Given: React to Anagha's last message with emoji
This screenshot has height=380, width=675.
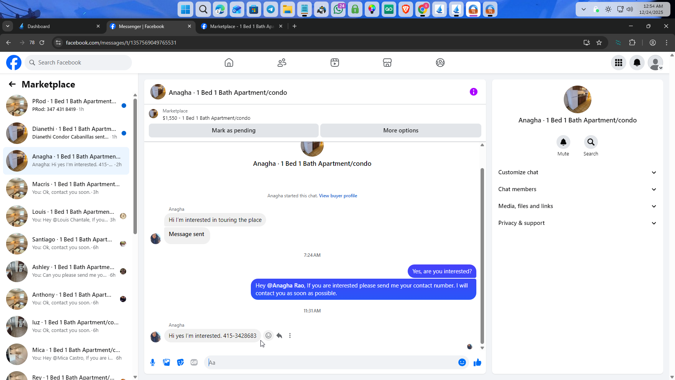Looking at the screenshot, I should click(268, 335).
